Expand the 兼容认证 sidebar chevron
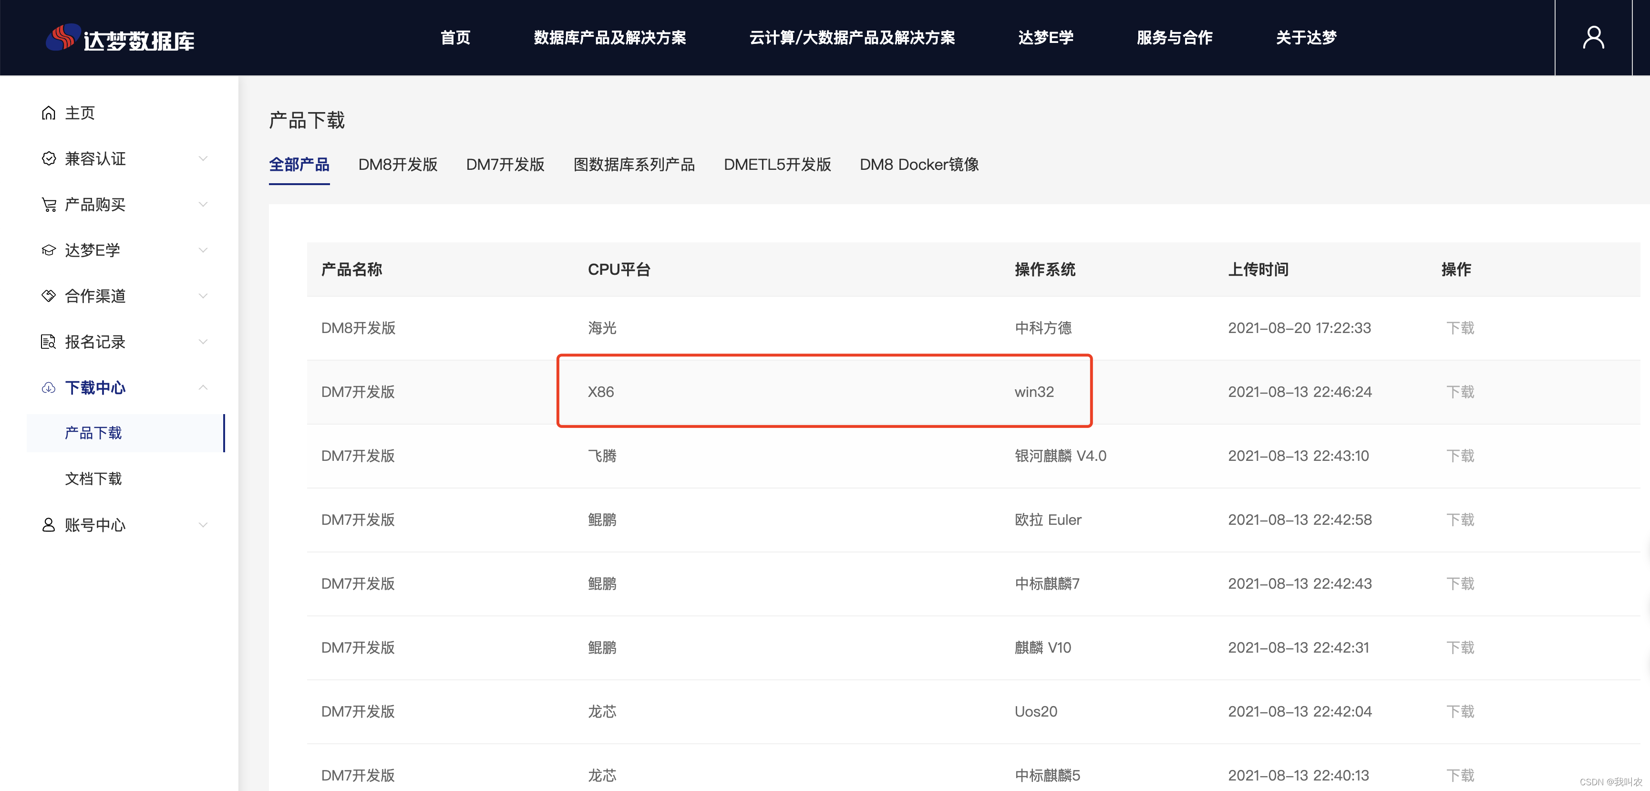The height and width of the screenshot is (791, 1650). click(203, 158)
